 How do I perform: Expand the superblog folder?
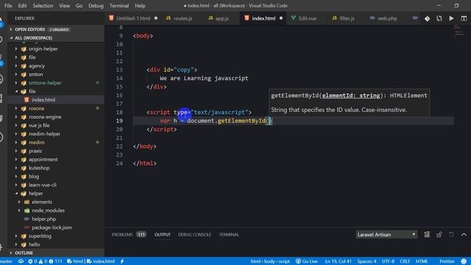(x=40, y=236)
